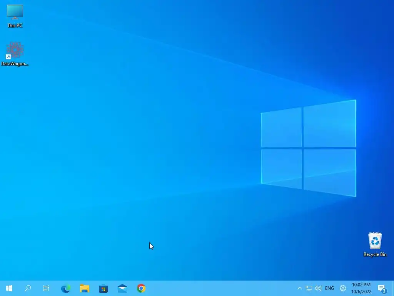Screen dimensions: 394x296
Task: Click the ENG language indicator
Action: point(329,288)
